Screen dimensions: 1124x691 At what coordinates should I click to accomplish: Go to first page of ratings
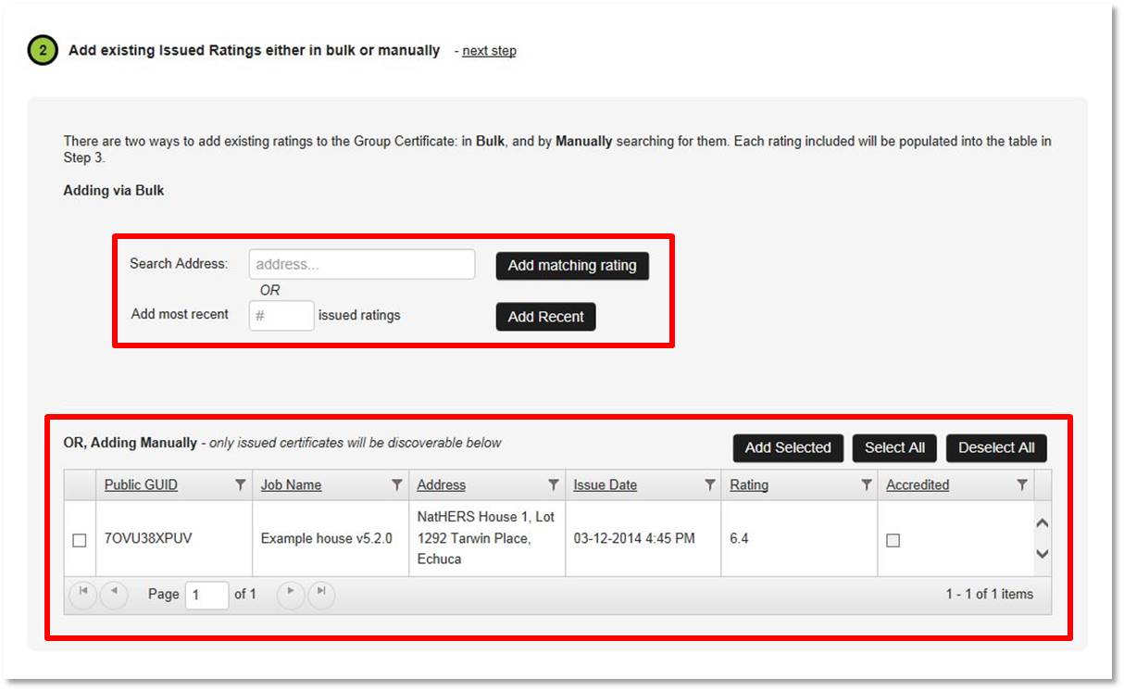82,595
